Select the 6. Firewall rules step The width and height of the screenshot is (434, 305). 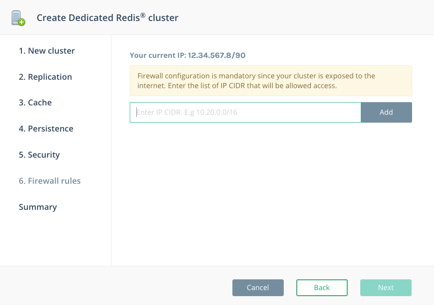click(50, 181)
